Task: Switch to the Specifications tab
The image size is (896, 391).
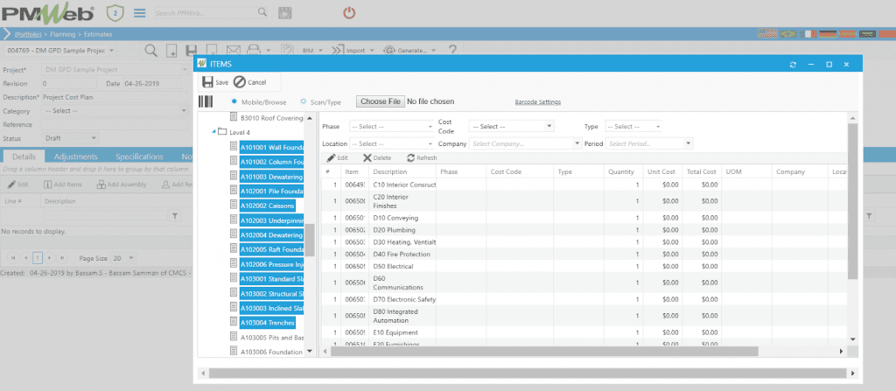Action: click(x=139, y=157)
